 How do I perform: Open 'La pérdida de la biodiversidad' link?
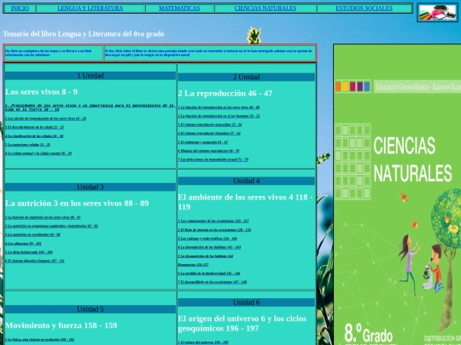pos(209,273)
